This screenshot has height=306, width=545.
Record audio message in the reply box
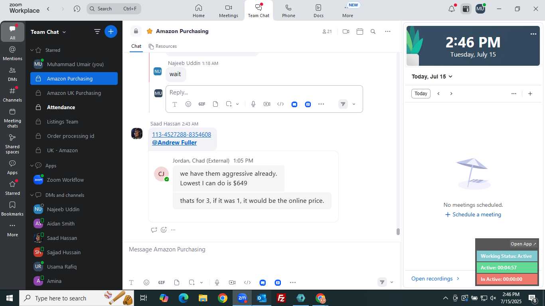pos(253,104)
